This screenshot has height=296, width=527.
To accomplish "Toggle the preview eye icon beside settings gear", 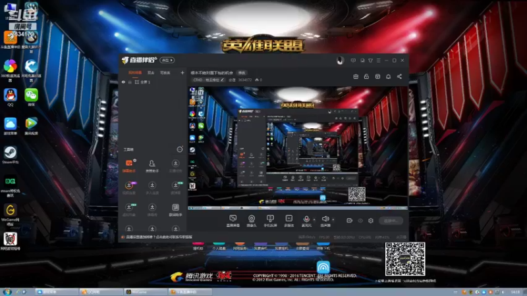I will (x=360, y=221).
